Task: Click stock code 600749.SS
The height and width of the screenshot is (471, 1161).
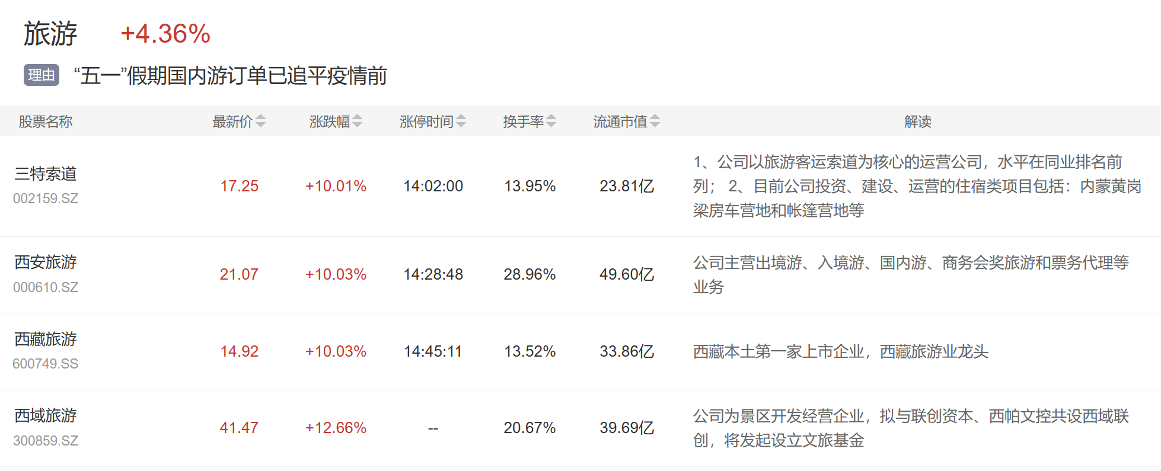Action: [46, 364]
